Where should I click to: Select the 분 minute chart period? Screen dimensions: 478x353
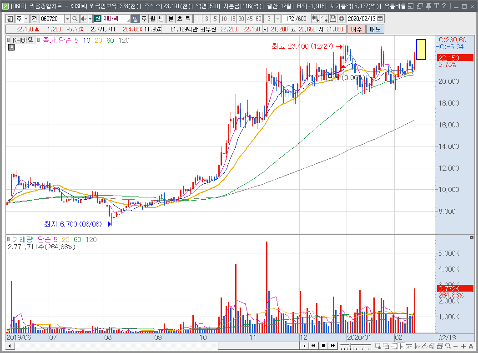[171, 19]
